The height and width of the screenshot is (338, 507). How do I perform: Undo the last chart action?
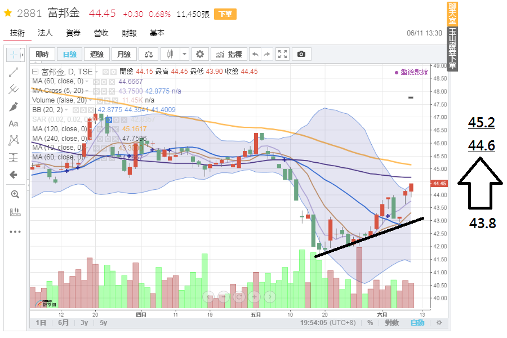(255, 54)
